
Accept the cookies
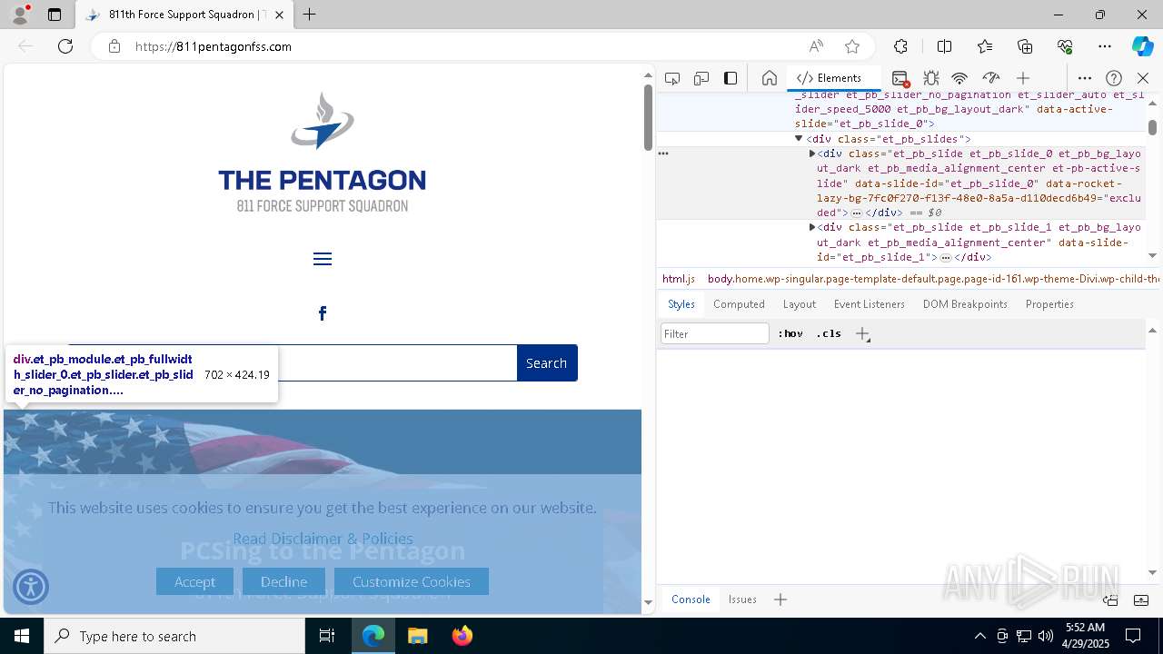(194, 581)
